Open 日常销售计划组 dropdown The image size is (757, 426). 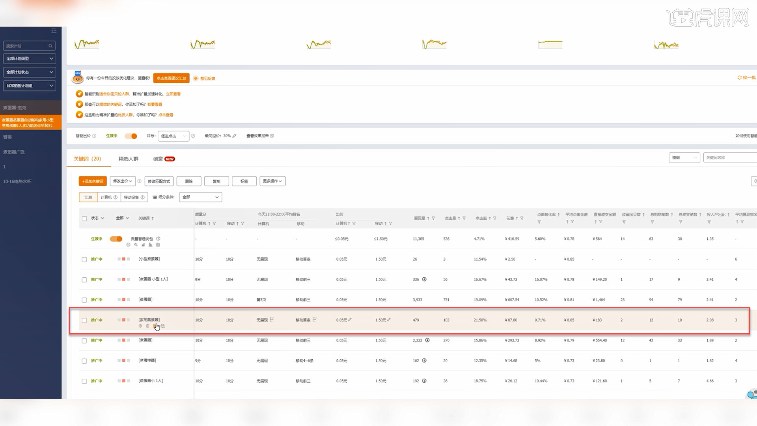pyautogui.click(x=30, y=86)
